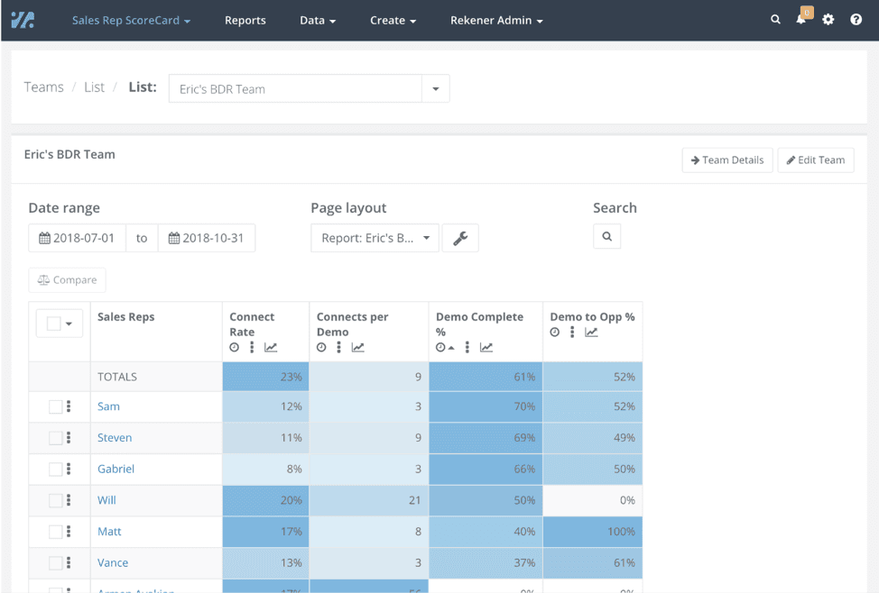This screenshot has width=879, height=593.
Task: Show the trend chart for Connect Rate column
Action: [271, 348]
